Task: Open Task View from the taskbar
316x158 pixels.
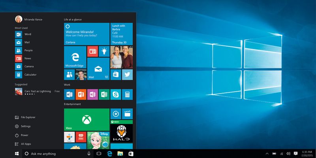Action: (99, 154)
